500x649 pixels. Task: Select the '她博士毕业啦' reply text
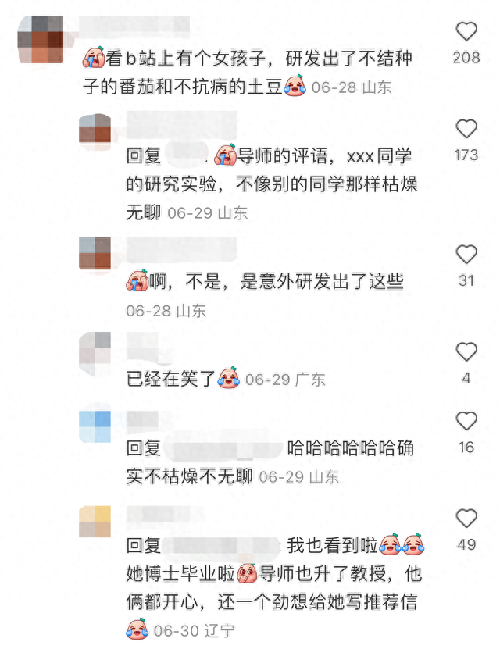click(x=273, y=588)
